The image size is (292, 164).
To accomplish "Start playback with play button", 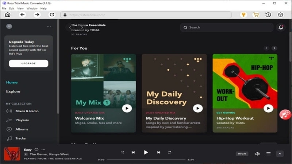I will pyautogui.click(x=146, y=152).
